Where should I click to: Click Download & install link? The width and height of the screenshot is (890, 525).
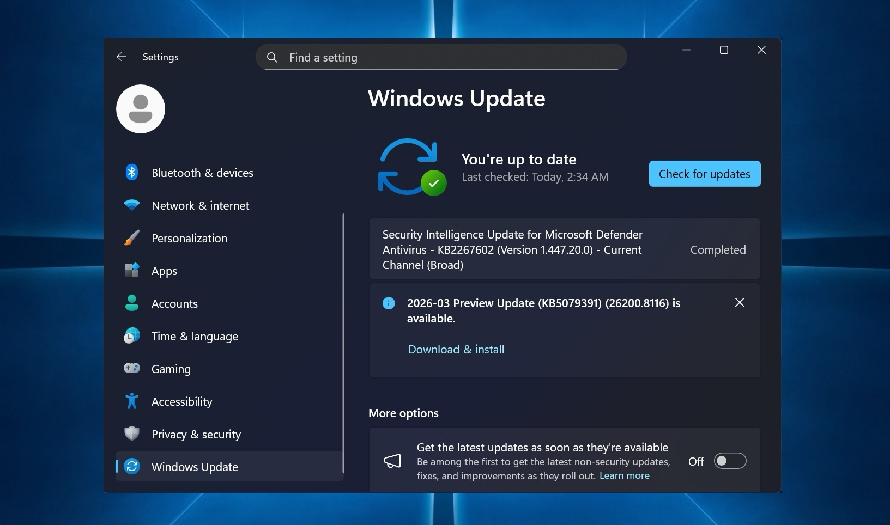point(456,350)
